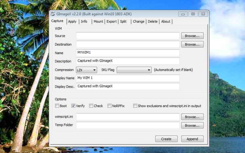Browse for the Temp Folder
The image size is (245, 153).
coord(192,126)
